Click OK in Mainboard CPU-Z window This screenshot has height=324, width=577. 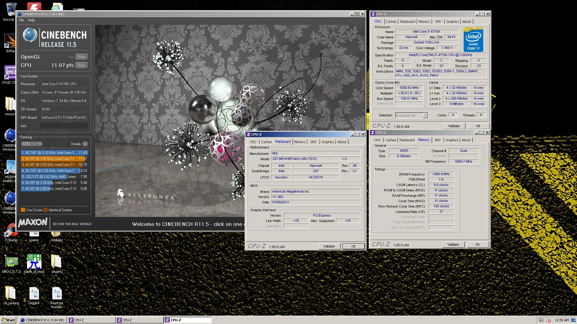[353, 246]
